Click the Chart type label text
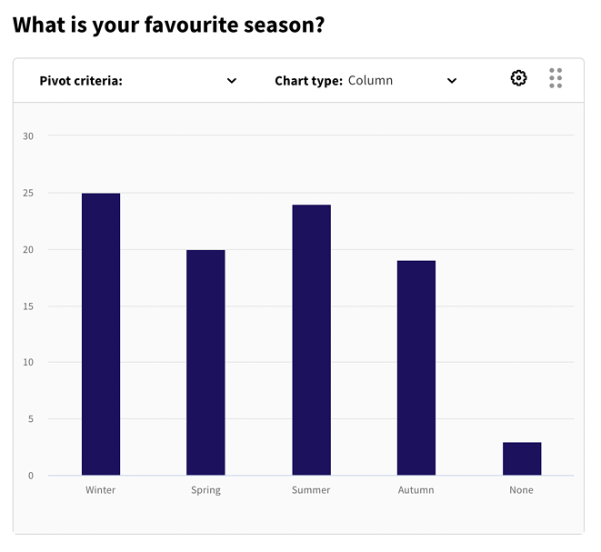Screen dimensions: 601x552 click(308, 81)
